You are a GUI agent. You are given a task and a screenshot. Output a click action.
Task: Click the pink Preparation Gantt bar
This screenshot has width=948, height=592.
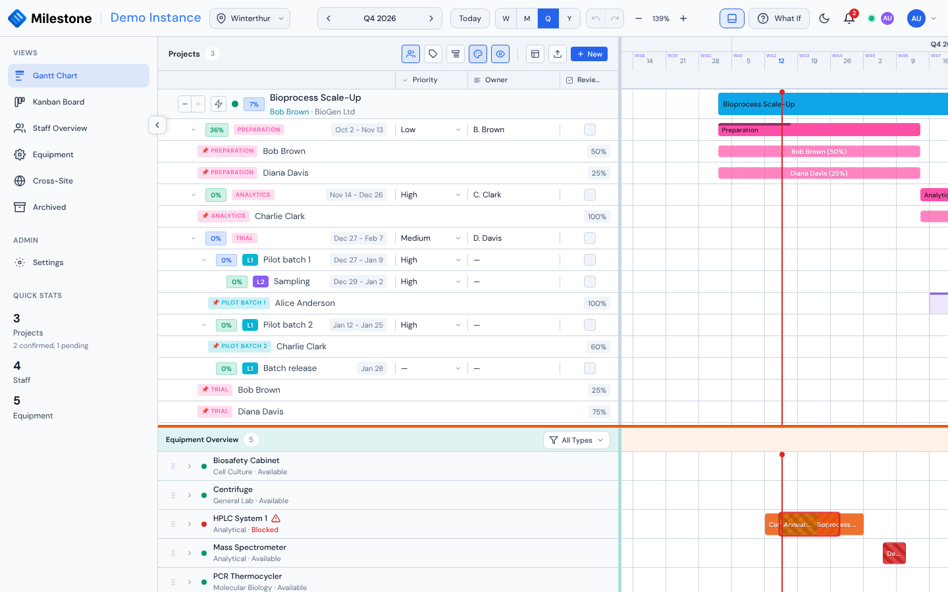pyautogui.click(x=819, y=130)
